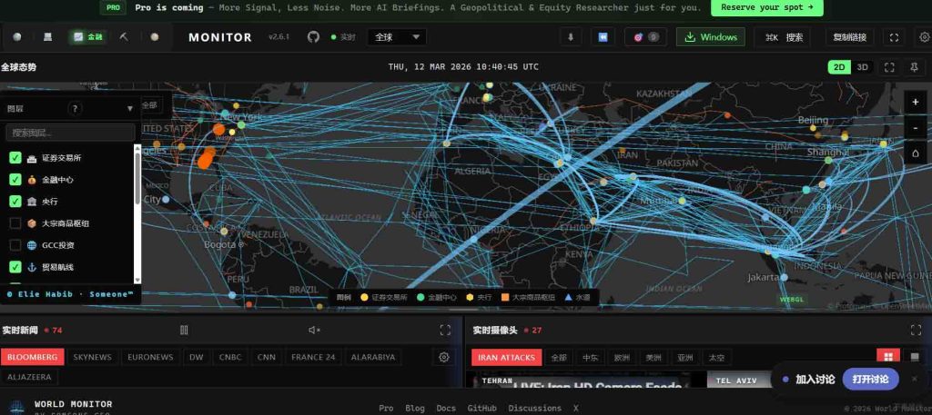932x415 pixels.
Task: Switch the map to 3D mode
Action: pos(863,67)
